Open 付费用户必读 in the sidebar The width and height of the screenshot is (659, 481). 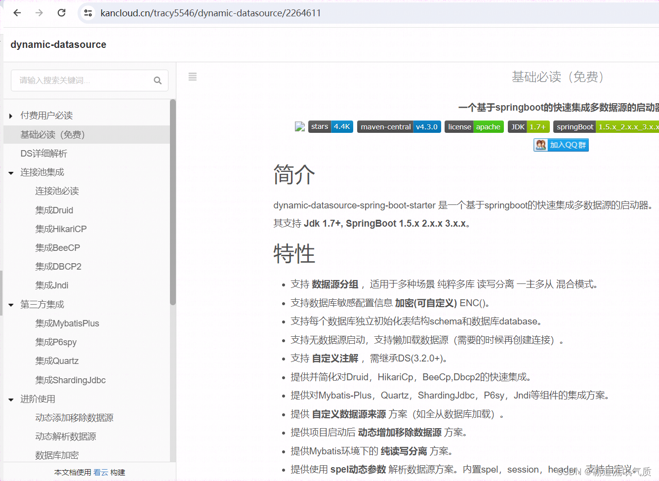46,116
